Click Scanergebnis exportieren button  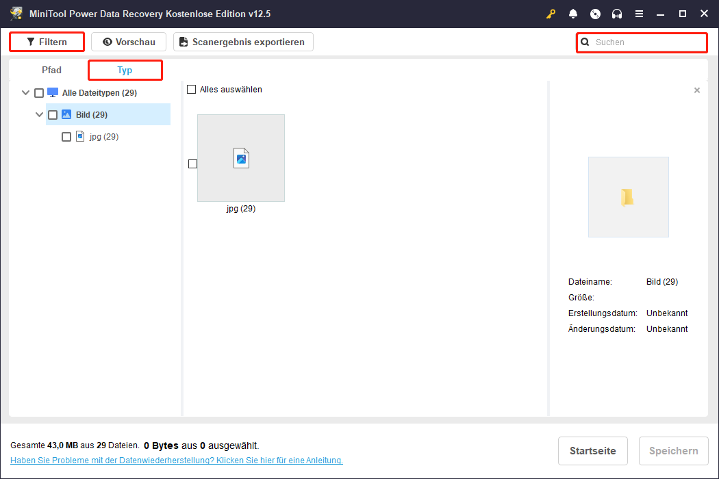[243, 42]
